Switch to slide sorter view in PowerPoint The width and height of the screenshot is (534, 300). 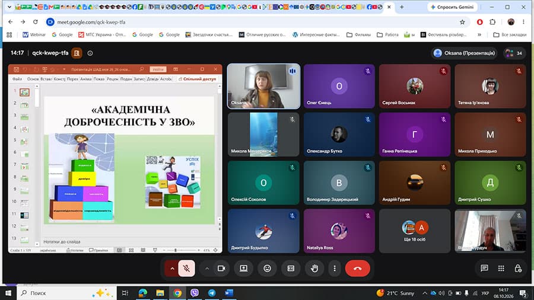[x=131, y=250]
